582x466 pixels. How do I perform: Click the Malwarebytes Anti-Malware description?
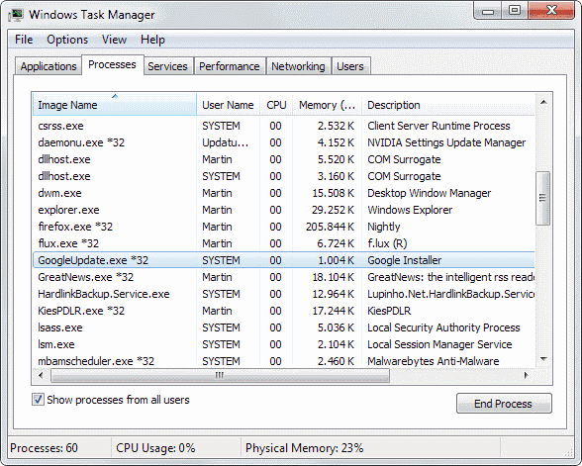pos(434,361)
